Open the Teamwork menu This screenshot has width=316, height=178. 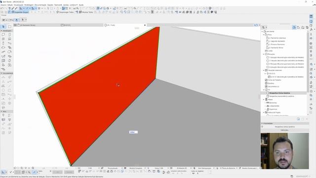click(x=58, y=5)
